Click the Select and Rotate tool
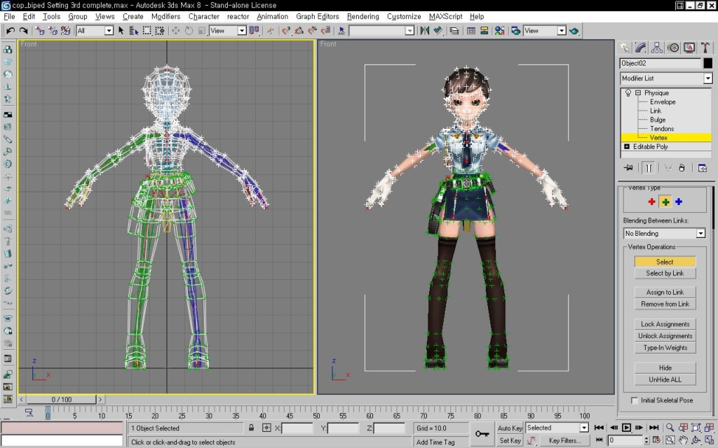Image resolution: width=718 pixels, height=448 pixels. click(188, 31)
